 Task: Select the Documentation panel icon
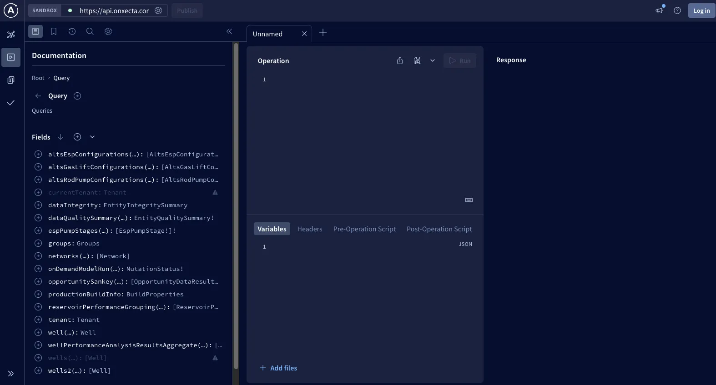click(35, 31)
